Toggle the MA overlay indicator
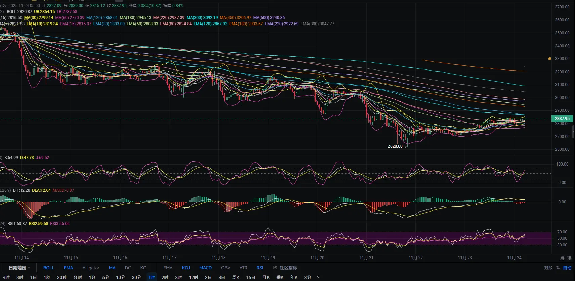The height and width of the screenshot is (281, 575). (112, 268)
